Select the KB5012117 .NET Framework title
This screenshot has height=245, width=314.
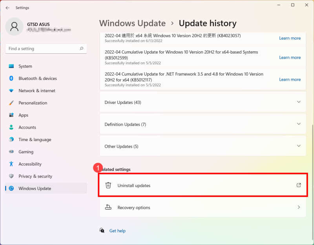pyautogui.click(x=184, y=77)
